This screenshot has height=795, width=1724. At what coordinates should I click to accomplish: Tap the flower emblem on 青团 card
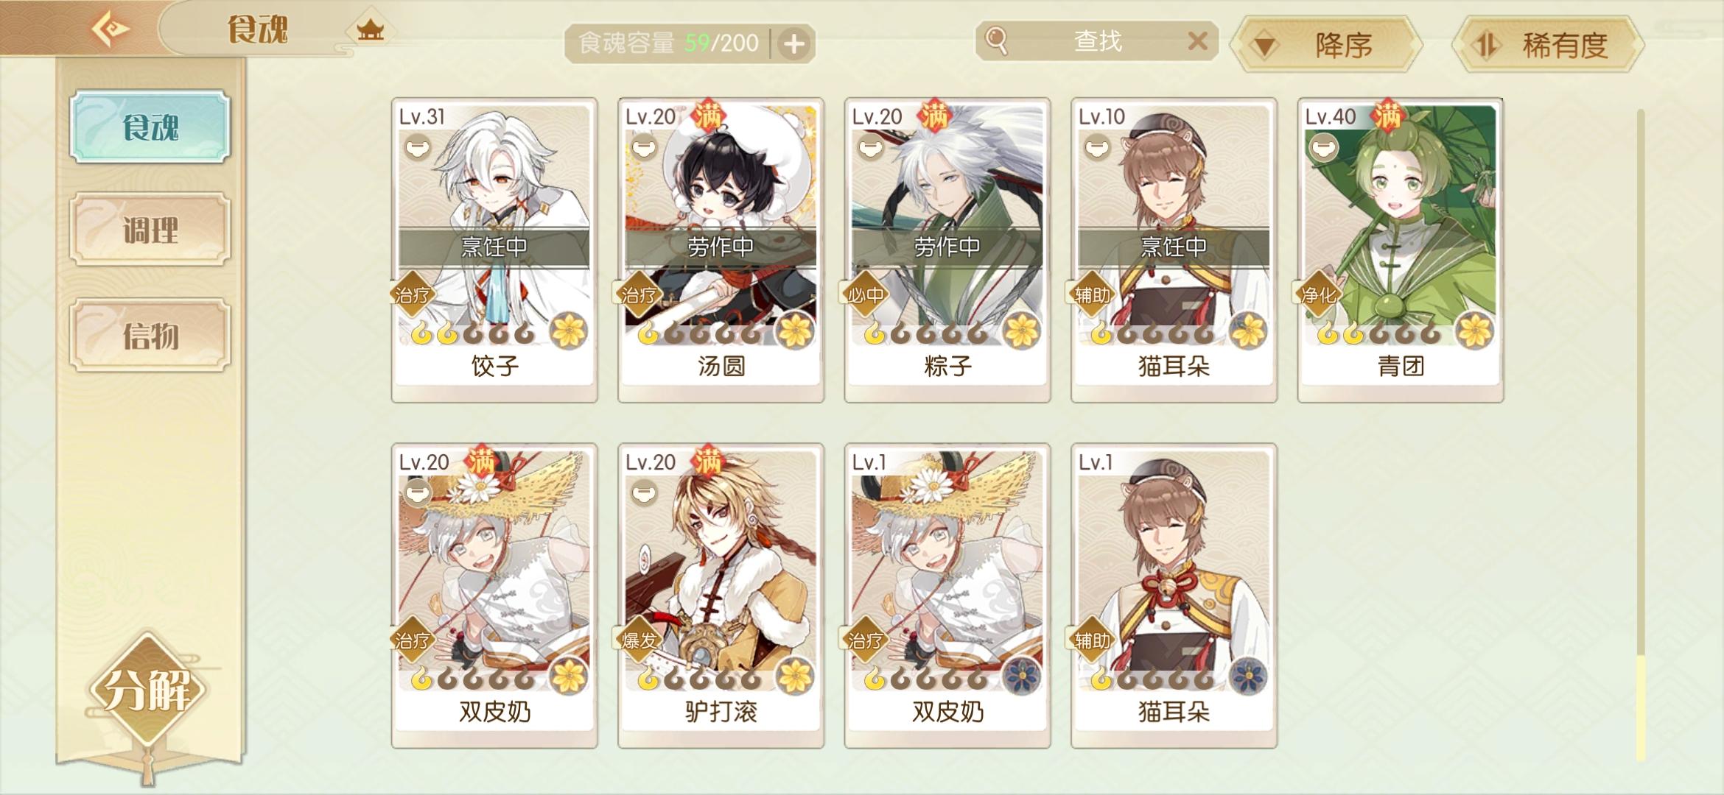(1474, 330)
